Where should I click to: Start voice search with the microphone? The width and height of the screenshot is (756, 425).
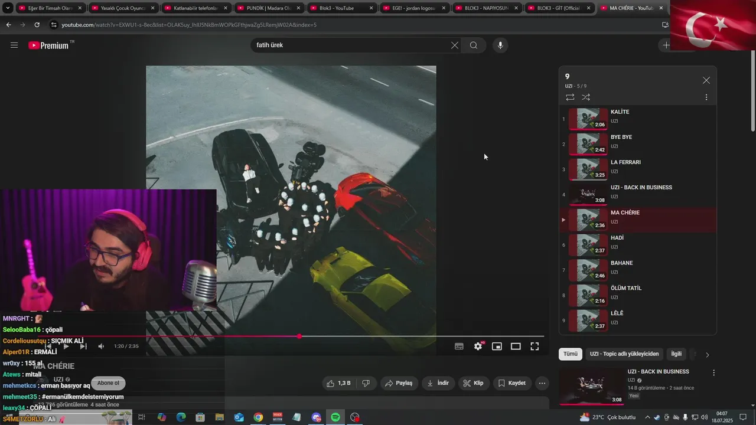[x=500, y=45]
